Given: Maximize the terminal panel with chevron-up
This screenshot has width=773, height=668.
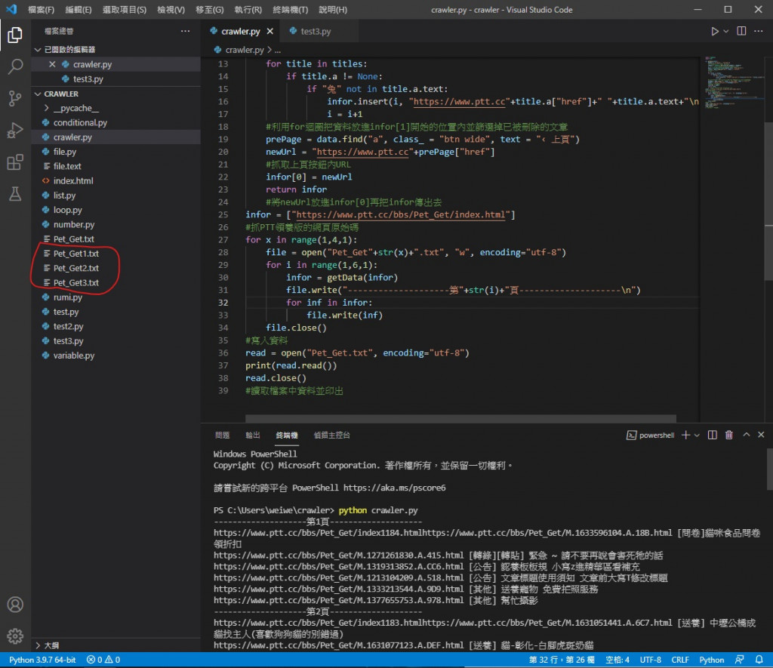Looking at the screenshot, I should (x=747, y=436).
